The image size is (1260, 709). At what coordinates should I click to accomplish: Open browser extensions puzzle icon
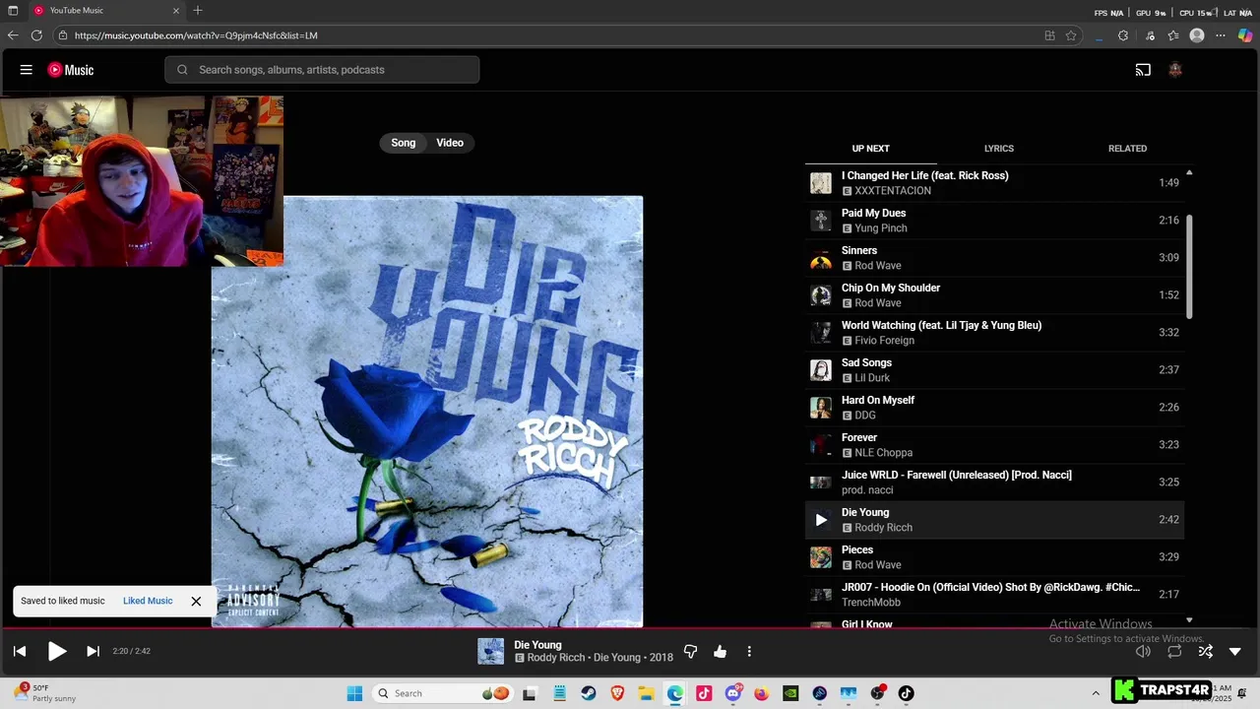(x=1123, y=35)
